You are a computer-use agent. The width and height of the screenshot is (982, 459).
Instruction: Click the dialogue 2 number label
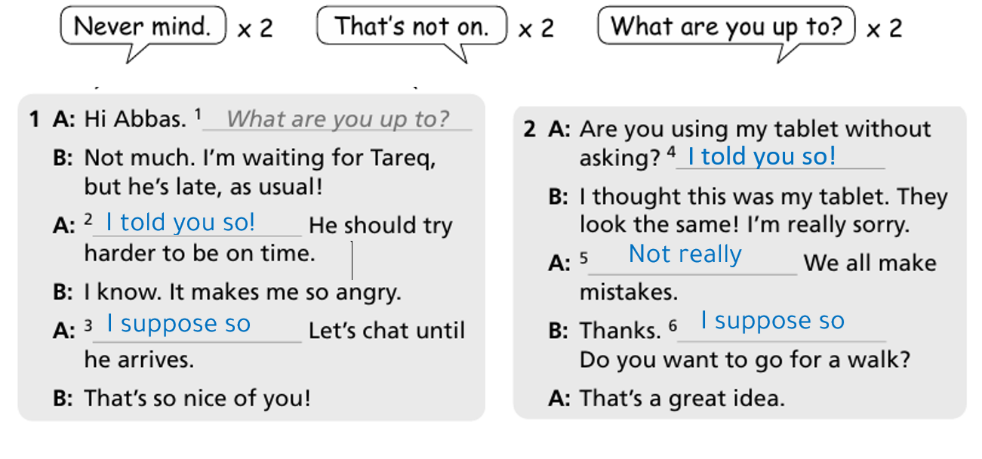pos(530,129)
